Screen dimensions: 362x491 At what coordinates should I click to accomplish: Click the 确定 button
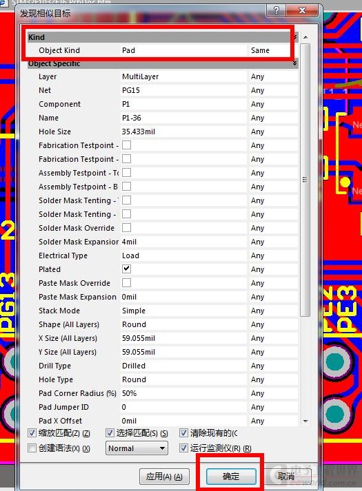click(x=231, y=477)
